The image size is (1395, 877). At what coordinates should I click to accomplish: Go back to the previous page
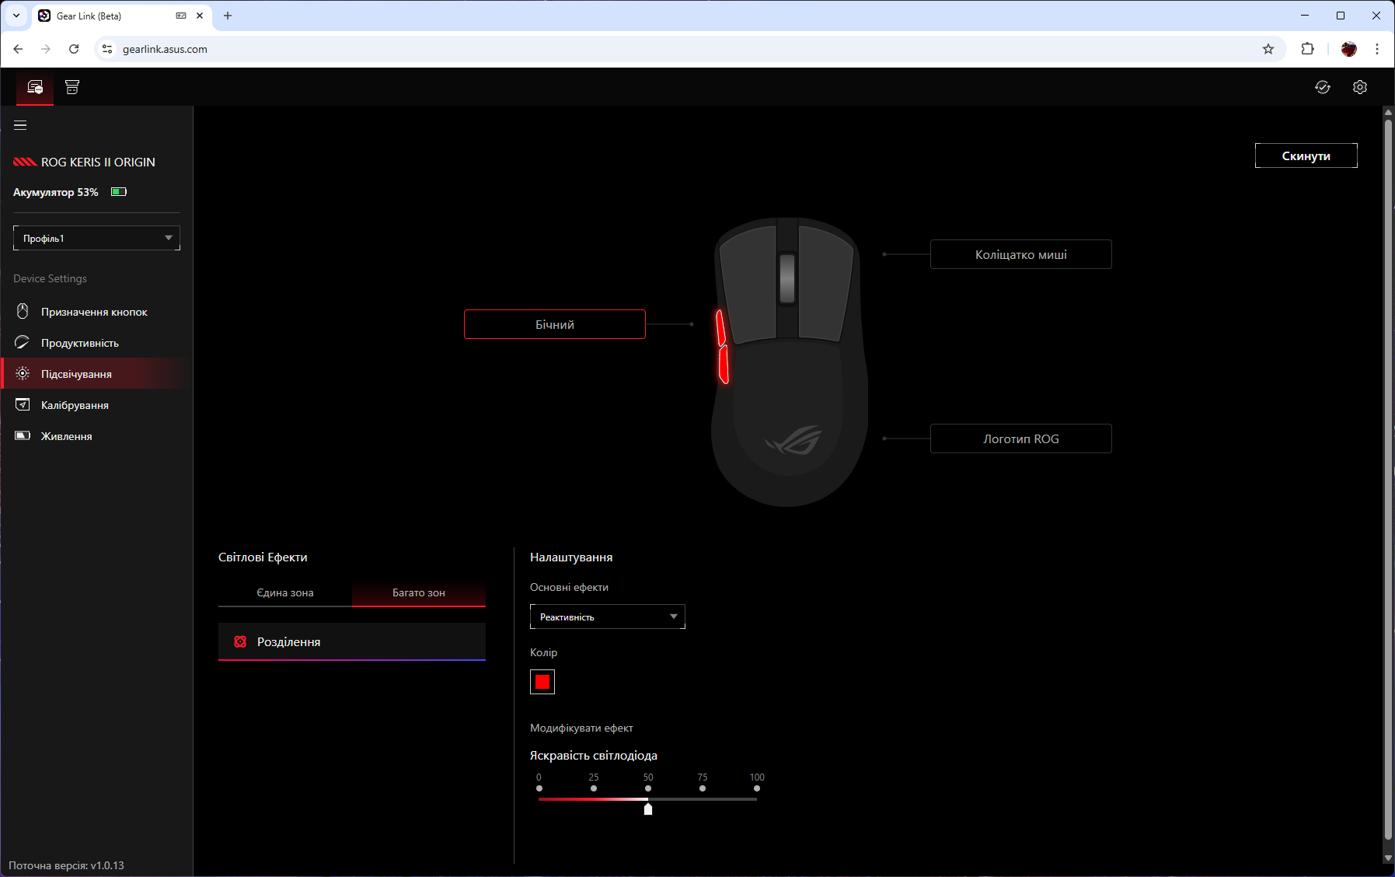pyautogui.click(x=18, y=49)
